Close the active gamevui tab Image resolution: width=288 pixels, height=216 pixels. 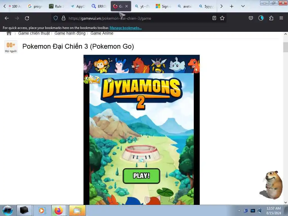127,6
